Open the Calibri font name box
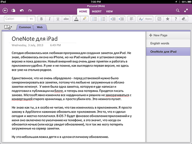 tap(16, 19)
